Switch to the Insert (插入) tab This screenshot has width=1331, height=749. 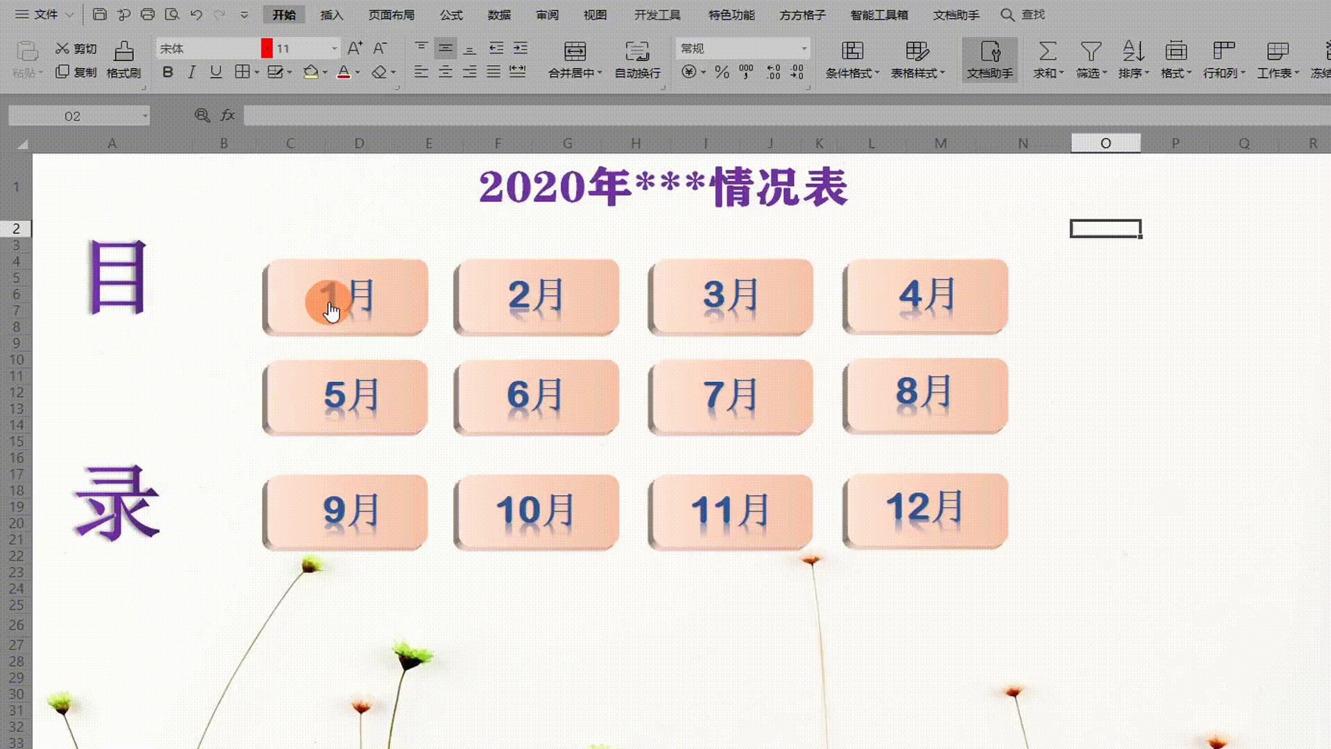coord(332,15)
